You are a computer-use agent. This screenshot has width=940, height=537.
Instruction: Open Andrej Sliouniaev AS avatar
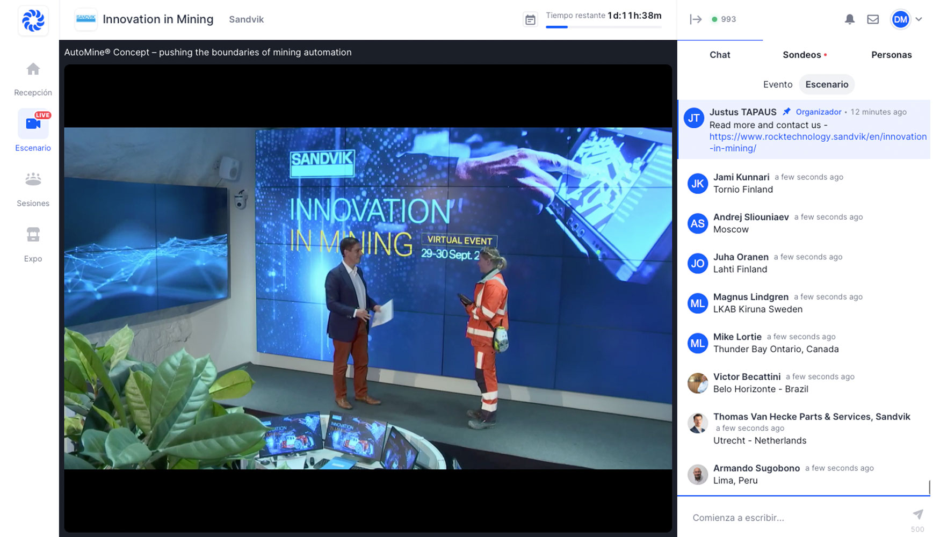pyautogui.click(x=697, y=223)
